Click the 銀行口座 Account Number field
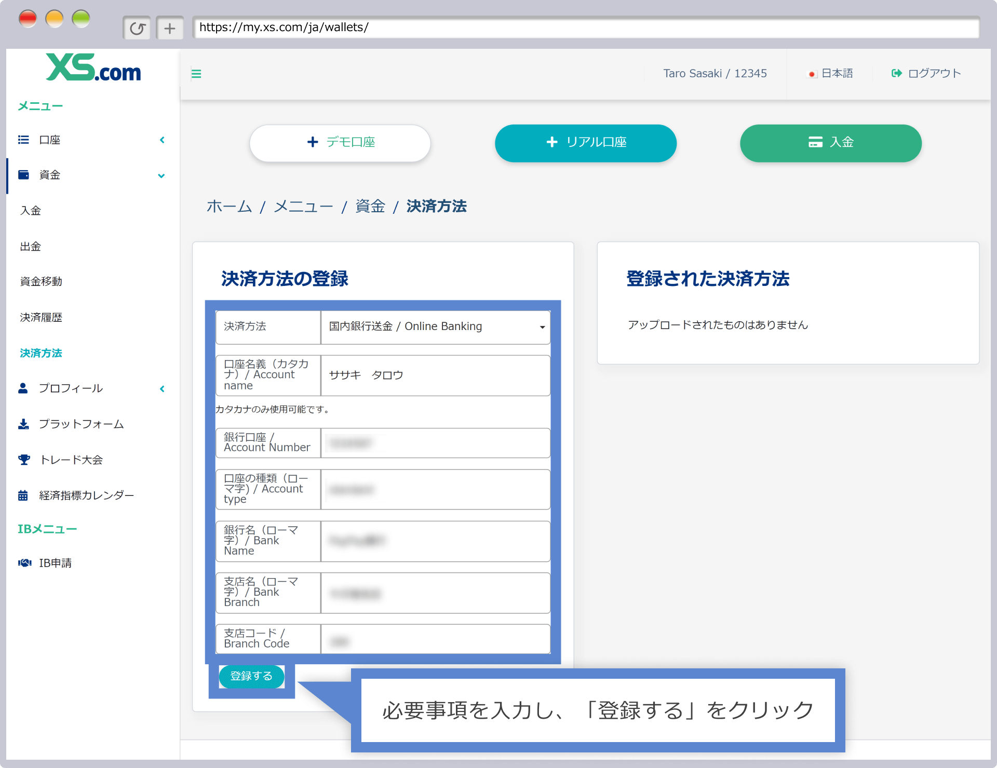The width and height of the screenshot is (997, 768). pos(436,443)
